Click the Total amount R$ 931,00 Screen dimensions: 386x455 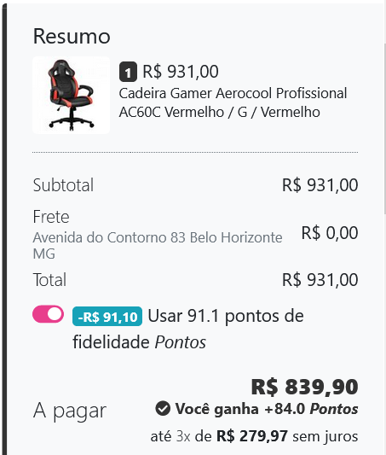(320, 280)
